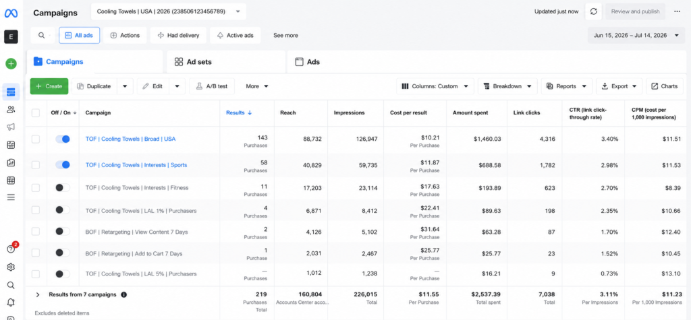Open the megaphone advertising icon in sidebar

[x=11, y=127]
